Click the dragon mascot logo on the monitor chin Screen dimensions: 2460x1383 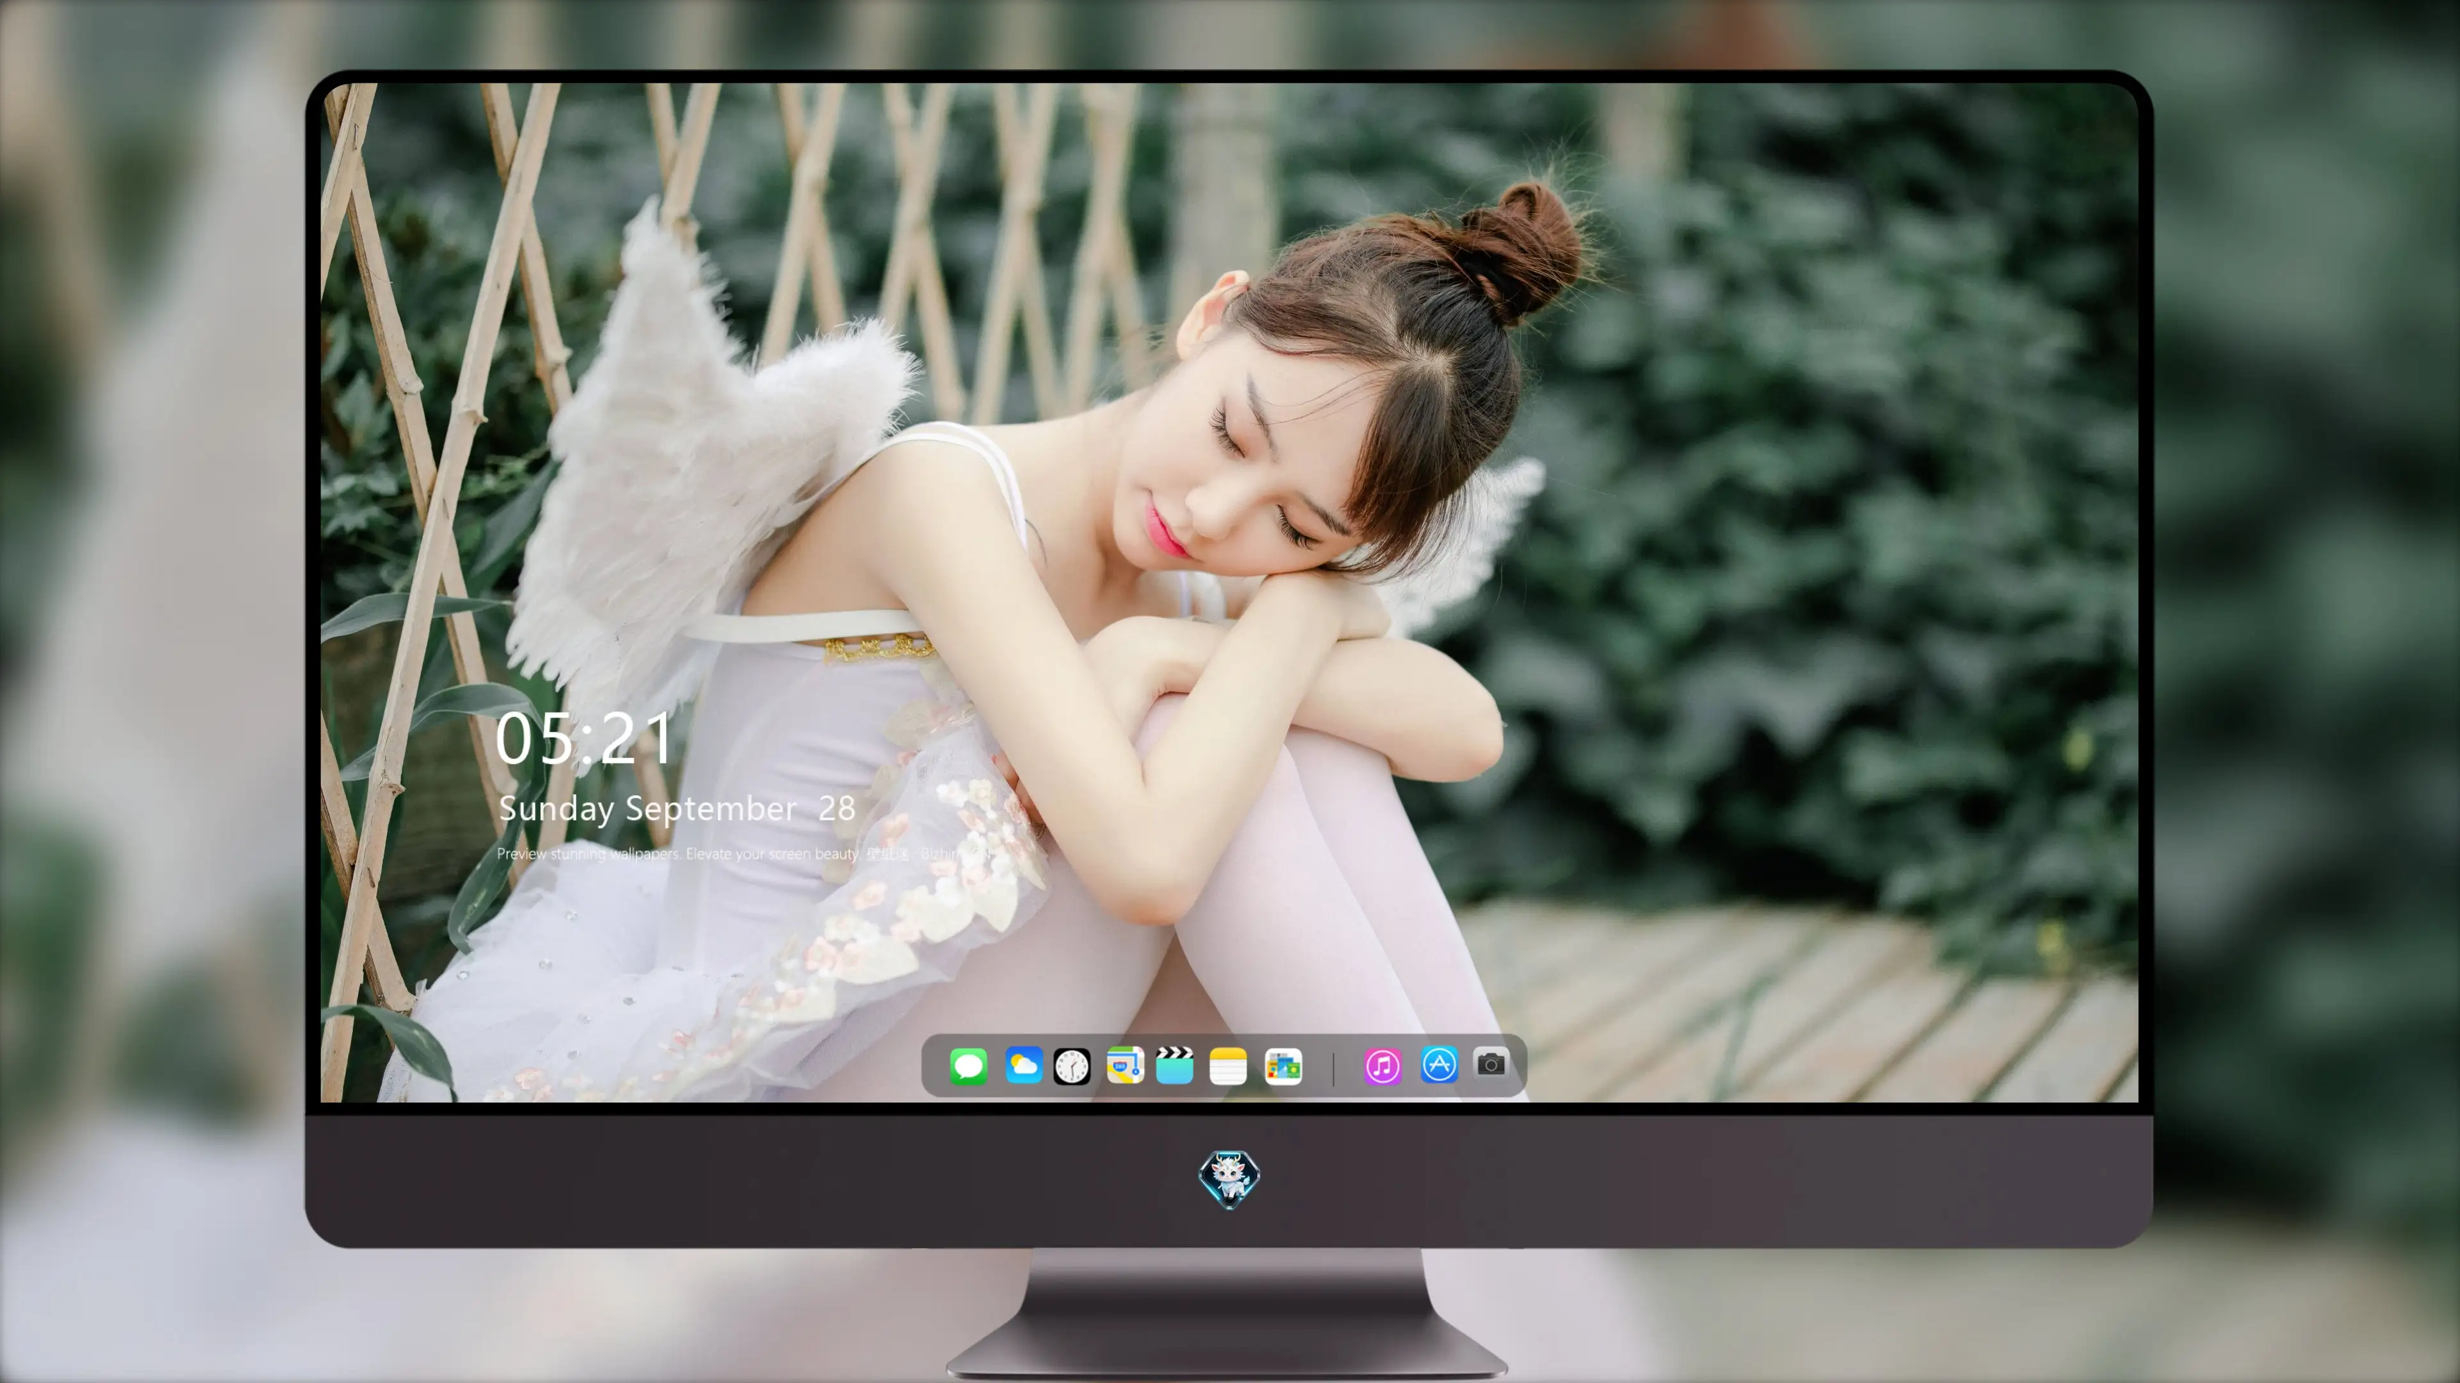click(x=1229, y=1179)
